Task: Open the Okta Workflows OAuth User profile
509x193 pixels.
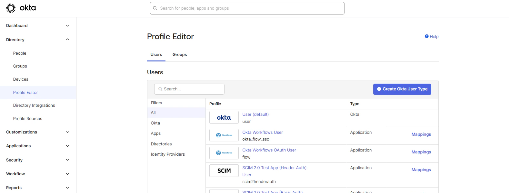Action: pos(269,150)
